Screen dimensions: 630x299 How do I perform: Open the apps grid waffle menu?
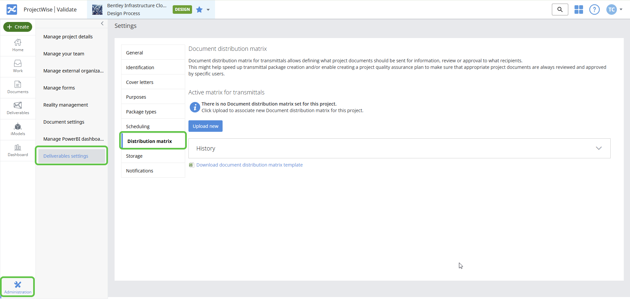click(x=579, y=10)
